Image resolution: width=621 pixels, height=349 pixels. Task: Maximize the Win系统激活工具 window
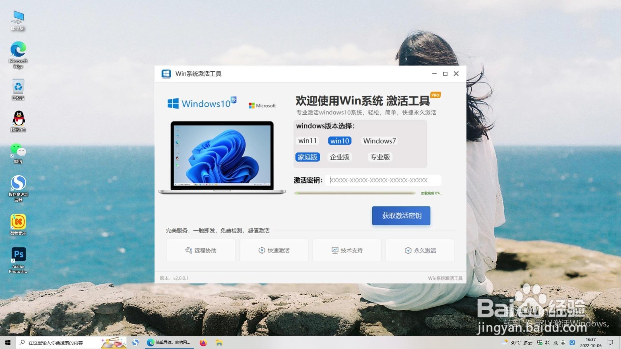point(445,74)
